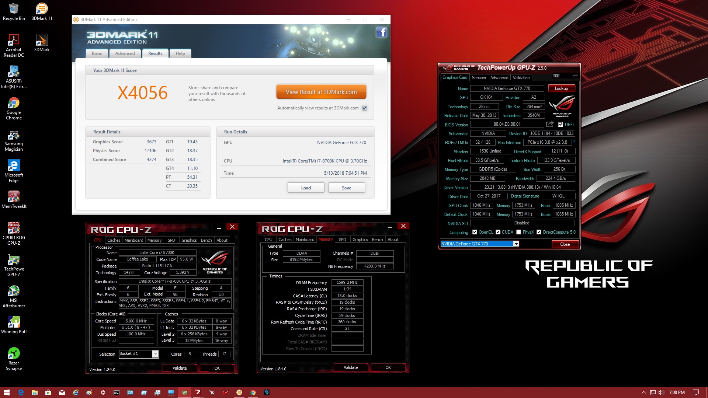Viewport: 708px width, 398px height.
Task: Open the Socket #1 selection dropdown in CPU-Z
Action: click(x=155, y=354)
